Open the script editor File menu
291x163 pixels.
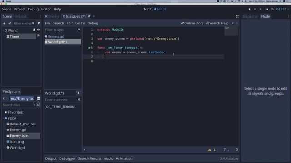point(48,23)
